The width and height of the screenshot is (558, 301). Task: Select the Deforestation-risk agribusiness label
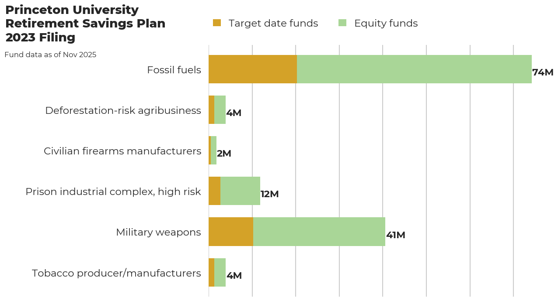coord(123,110)
